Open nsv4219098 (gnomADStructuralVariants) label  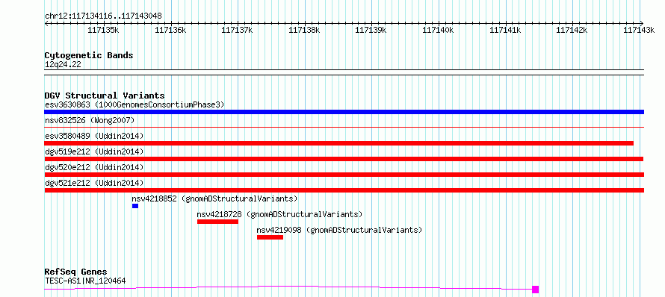click(340, 230)
